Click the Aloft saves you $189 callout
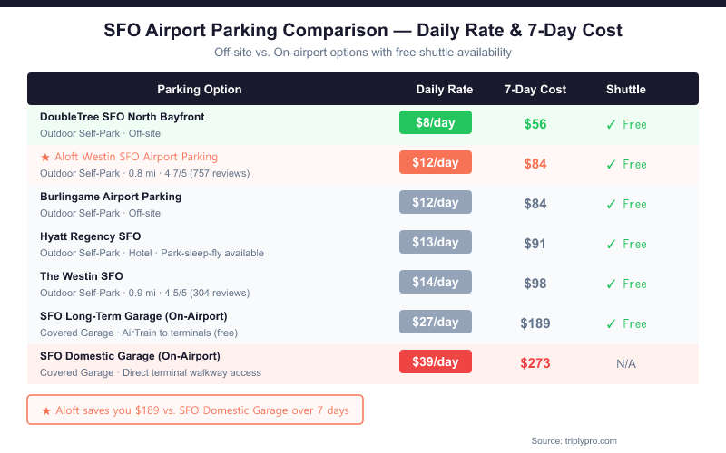This screenshot has height=453, width=726. point(195,410)
